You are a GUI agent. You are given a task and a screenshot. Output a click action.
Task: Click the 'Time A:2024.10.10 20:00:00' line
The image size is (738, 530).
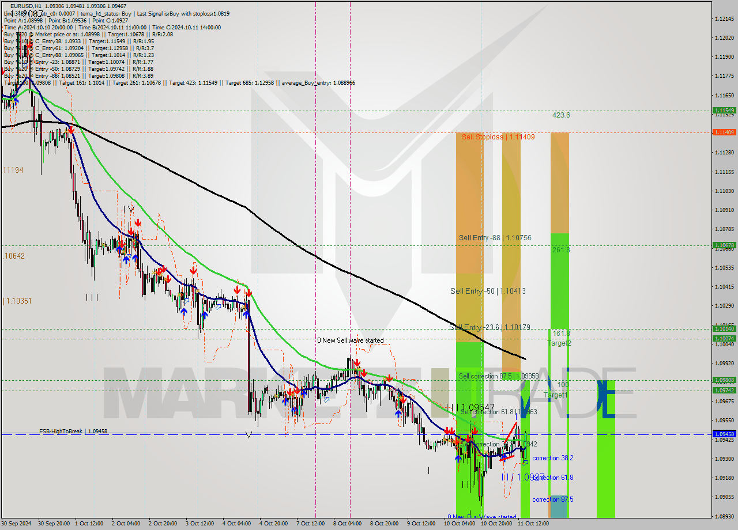(x=38, y=27)
